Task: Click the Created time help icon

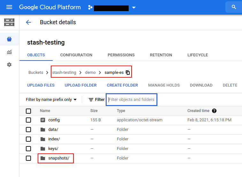Action: 214,111
